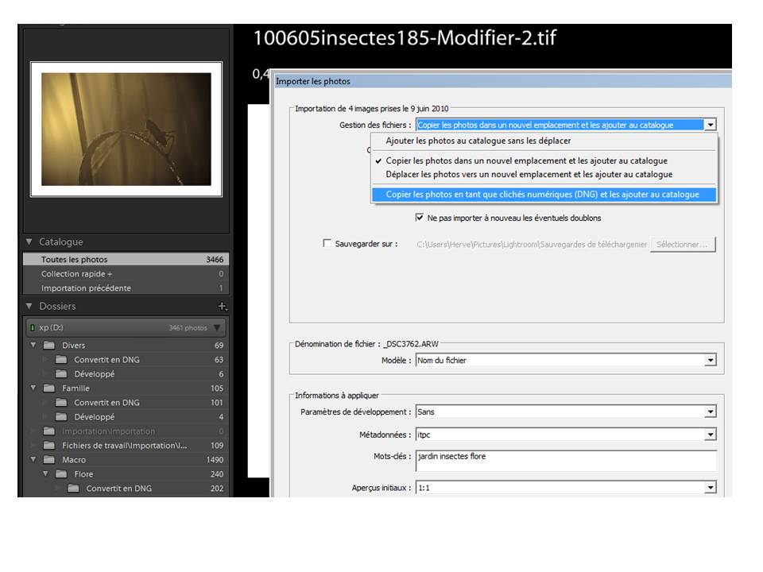Click the green indicator on xp (D:) volume
The width and height of the screenshot is (763, 572).
click(32, 327)
